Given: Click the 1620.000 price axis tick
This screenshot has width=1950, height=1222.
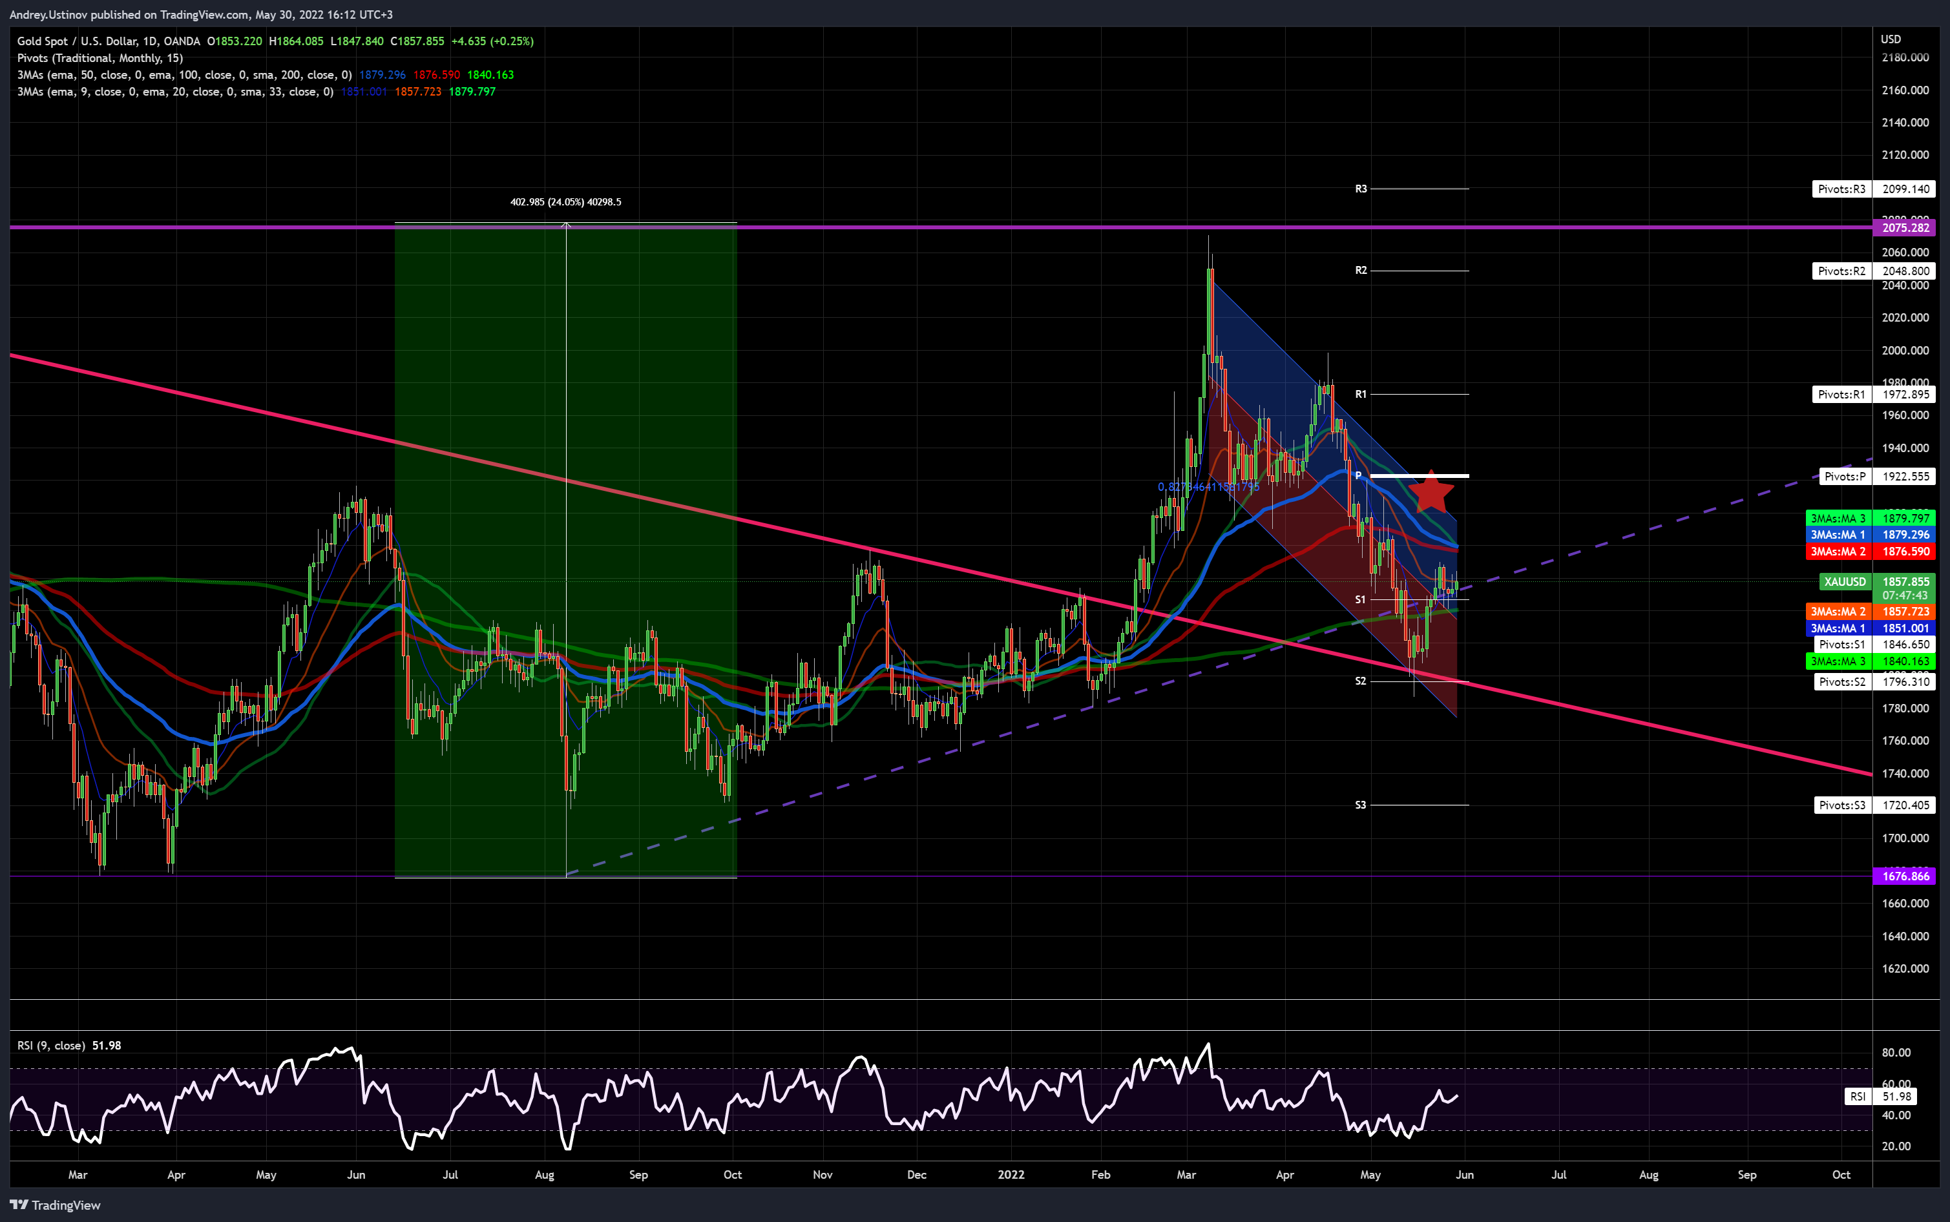Looking at the screenshot, I should point(1905,969).
